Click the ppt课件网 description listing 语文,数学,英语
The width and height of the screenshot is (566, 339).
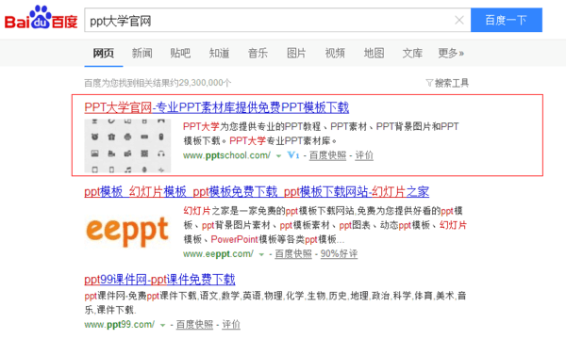(275, 302)
